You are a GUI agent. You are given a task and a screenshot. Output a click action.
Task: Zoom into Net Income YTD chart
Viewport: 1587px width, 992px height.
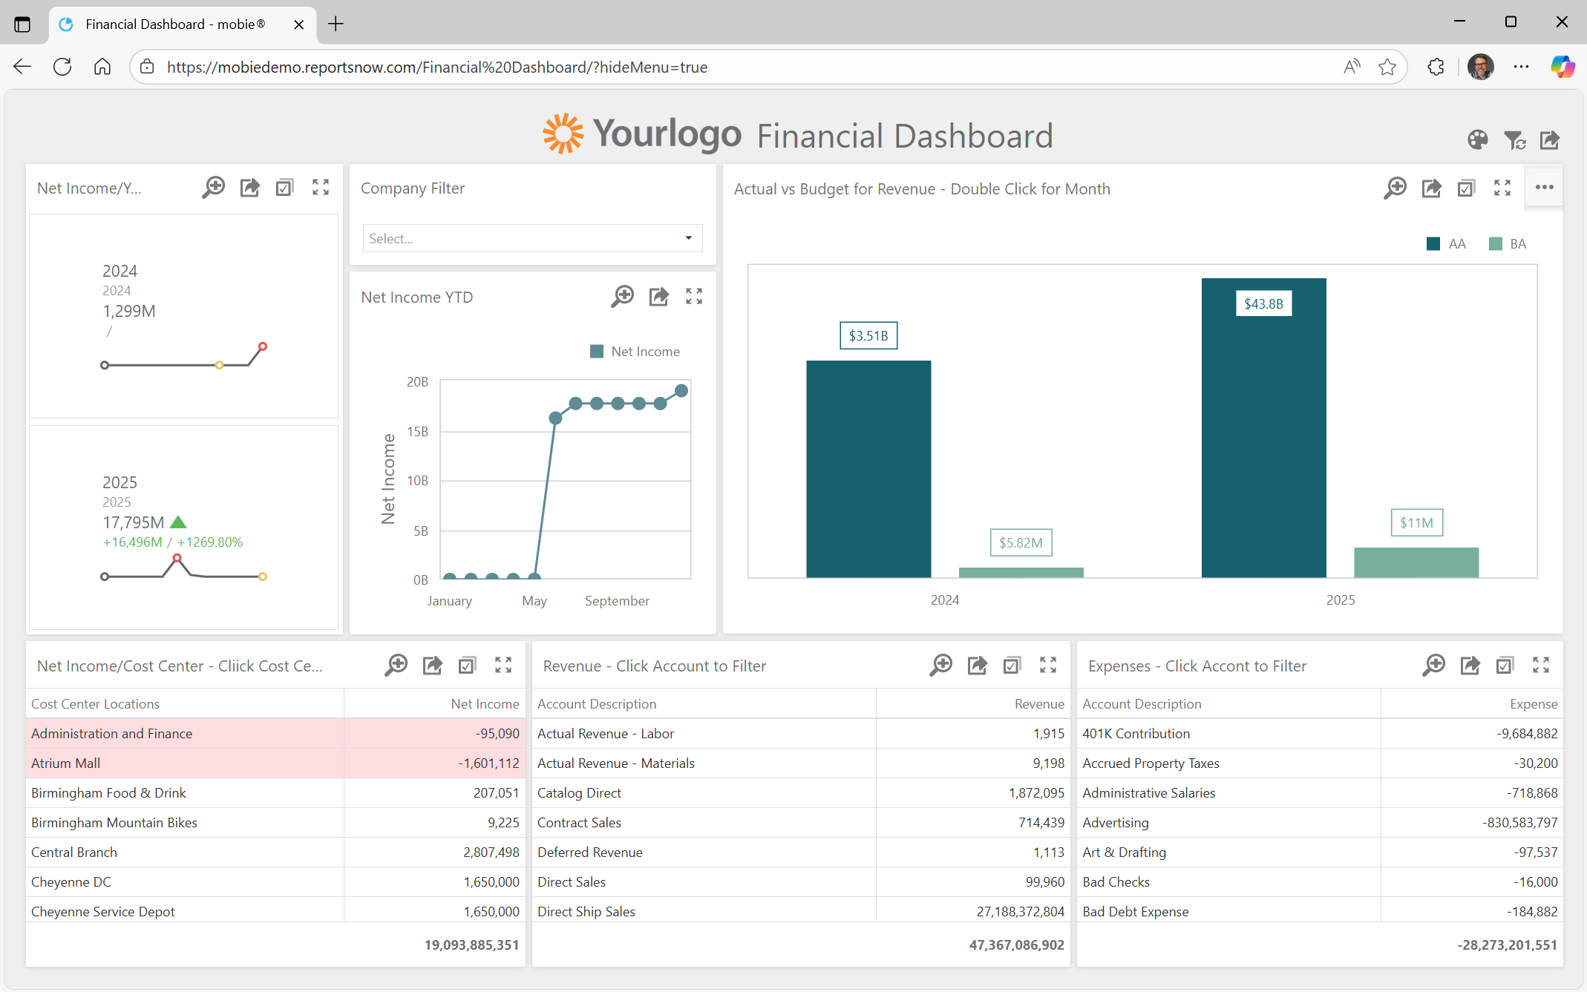pyautogui.click(x=622, y=297)
